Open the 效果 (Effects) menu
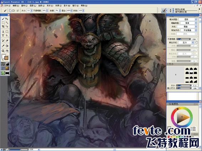Image resolution: width=202 pixels, height=151 pixels. pos(58,6)
